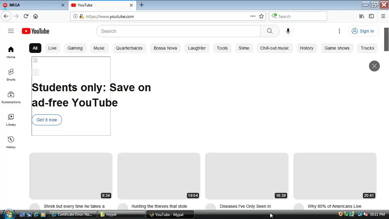389x219 pixels.
Task: Select the Gaming filter chip
Action: point(75,48)
